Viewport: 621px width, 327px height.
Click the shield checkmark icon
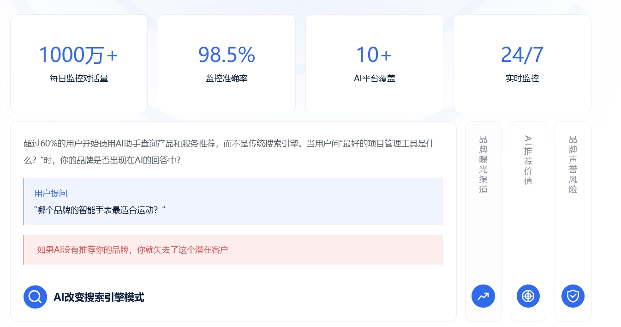point(573,296)
